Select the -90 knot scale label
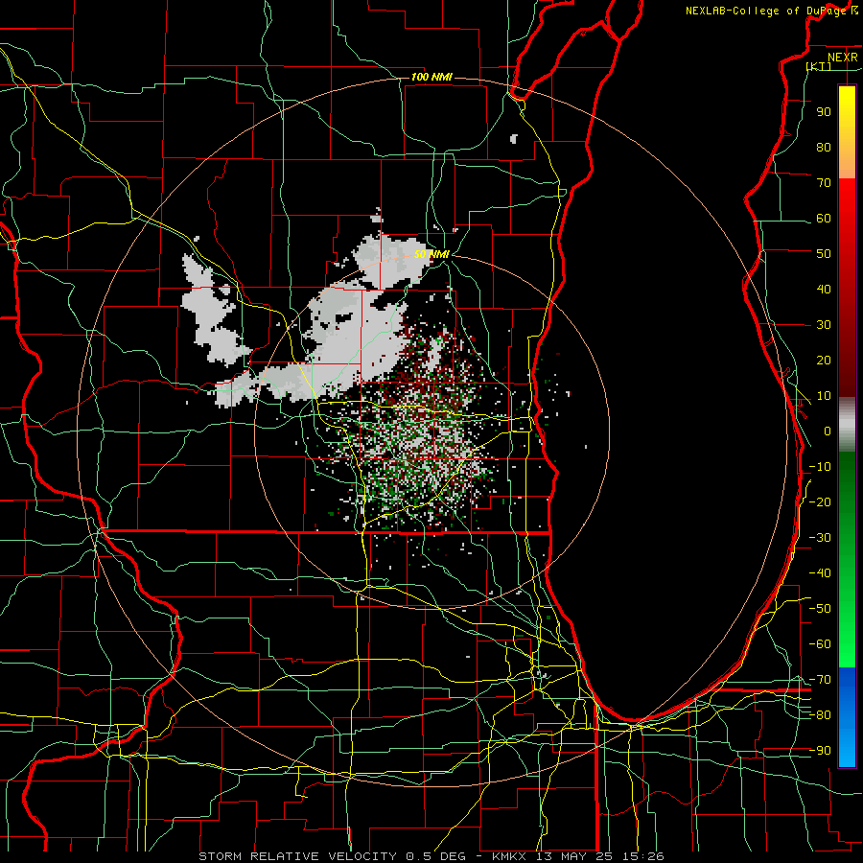The image size is (863, 863). (x=820, y=751)
